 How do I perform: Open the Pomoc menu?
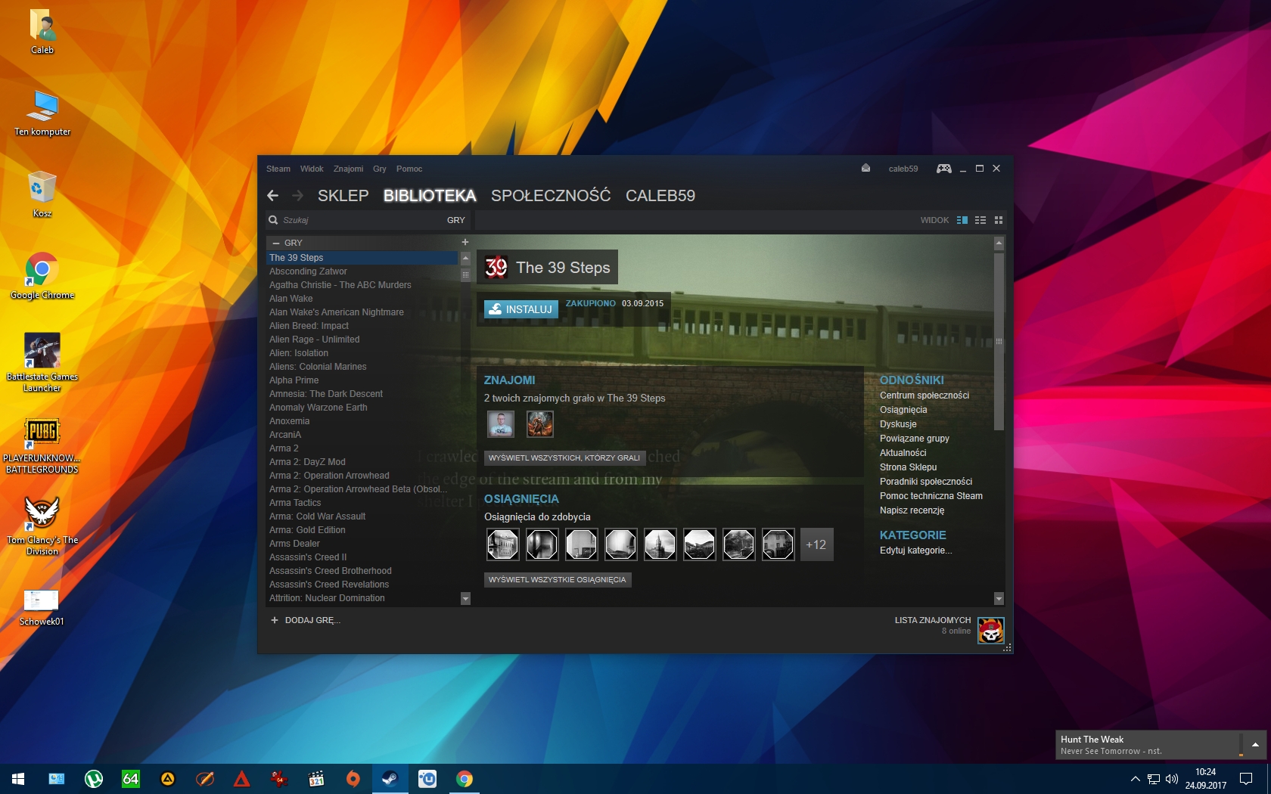pyautogui.click(x=409, y=169)
